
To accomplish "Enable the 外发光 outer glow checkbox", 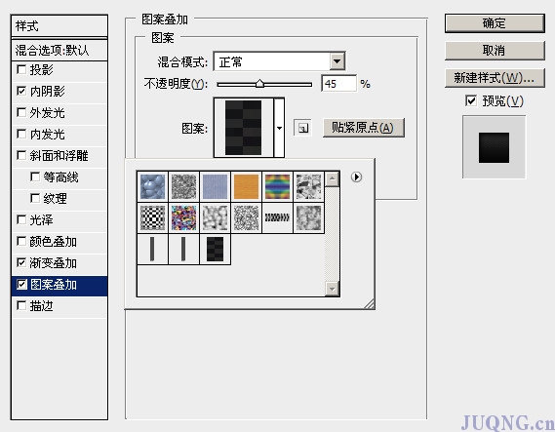I will click(x=21, y=112).
